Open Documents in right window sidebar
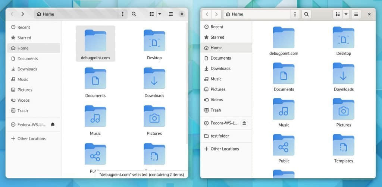 tap(226, 58)
